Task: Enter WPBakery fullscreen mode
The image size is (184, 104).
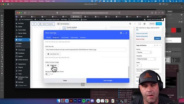Action: point(140,24)
